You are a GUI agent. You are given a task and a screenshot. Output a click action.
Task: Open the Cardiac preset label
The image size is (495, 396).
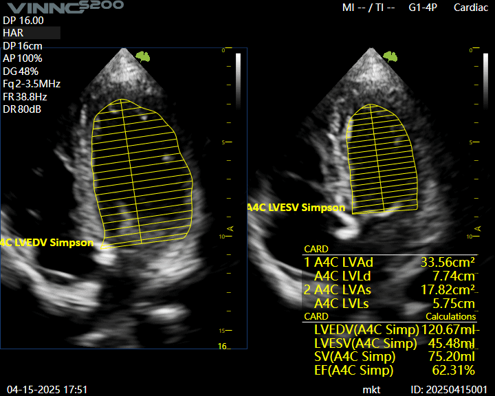[472, 8]
